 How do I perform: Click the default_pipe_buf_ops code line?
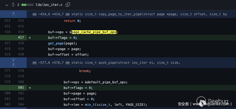pos(96,82)
